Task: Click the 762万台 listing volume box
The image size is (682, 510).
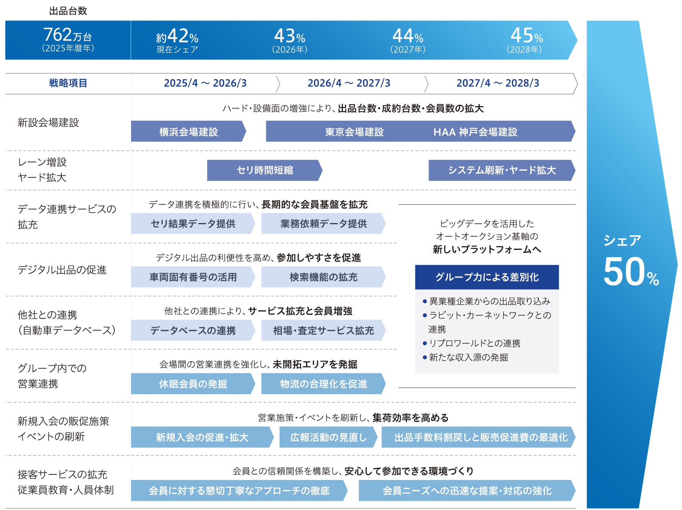Action: click(x=68, y=40)
